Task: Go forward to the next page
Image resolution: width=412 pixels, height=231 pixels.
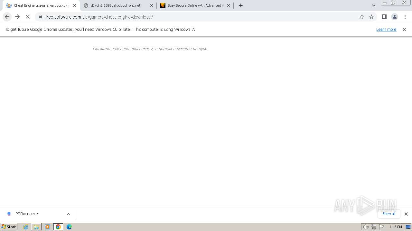Action: click(x=17, y=17)
